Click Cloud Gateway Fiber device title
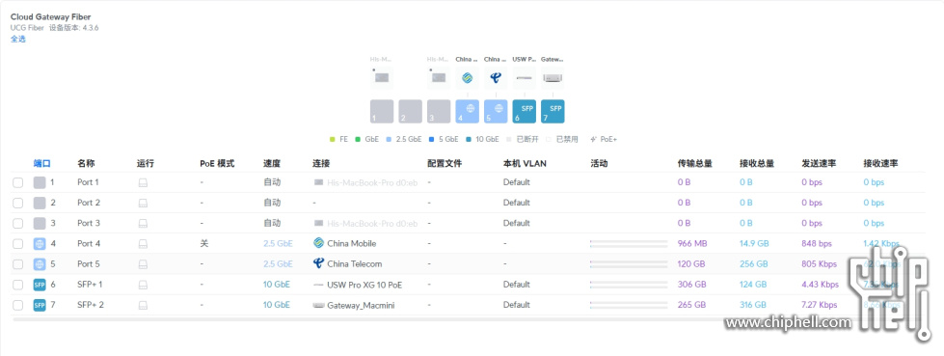Image resolution: width=944 pixels, height=356 pixels. [x=50, y=16]
